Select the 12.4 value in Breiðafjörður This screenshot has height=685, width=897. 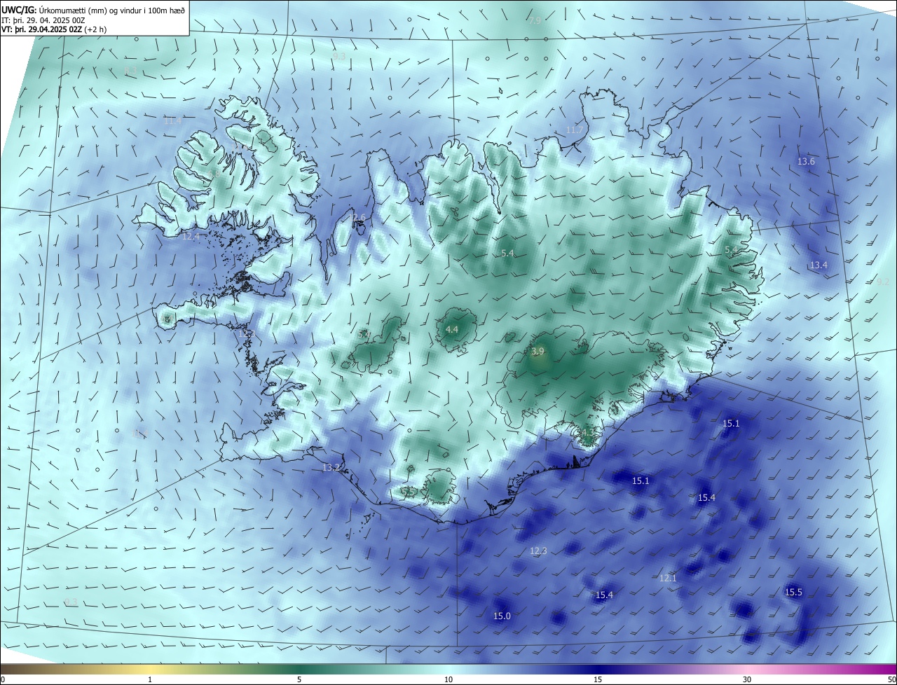pyautogui.click(x=191, y=237)
